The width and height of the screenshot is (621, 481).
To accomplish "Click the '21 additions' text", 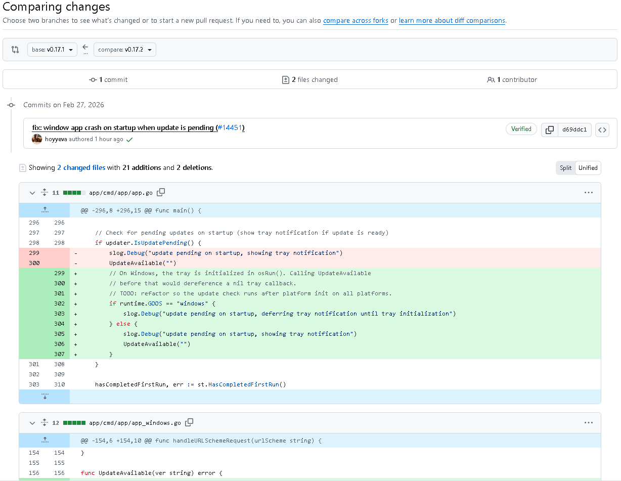I will [x=142, y=167].
